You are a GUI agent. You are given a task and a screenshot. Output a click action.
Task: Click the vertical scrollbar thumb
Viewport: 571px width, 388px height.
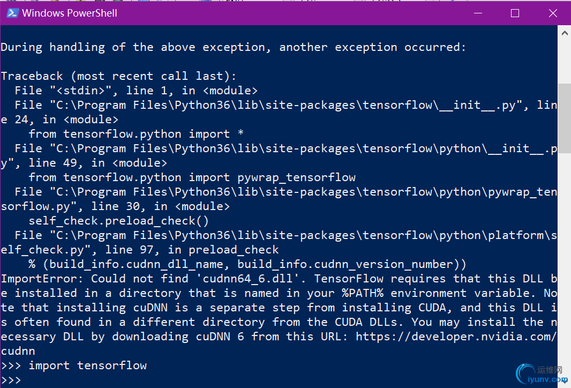click(565, 118)
